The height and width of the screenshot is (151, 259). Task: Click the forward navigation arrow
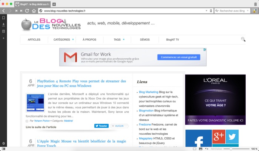coord(10,11)
